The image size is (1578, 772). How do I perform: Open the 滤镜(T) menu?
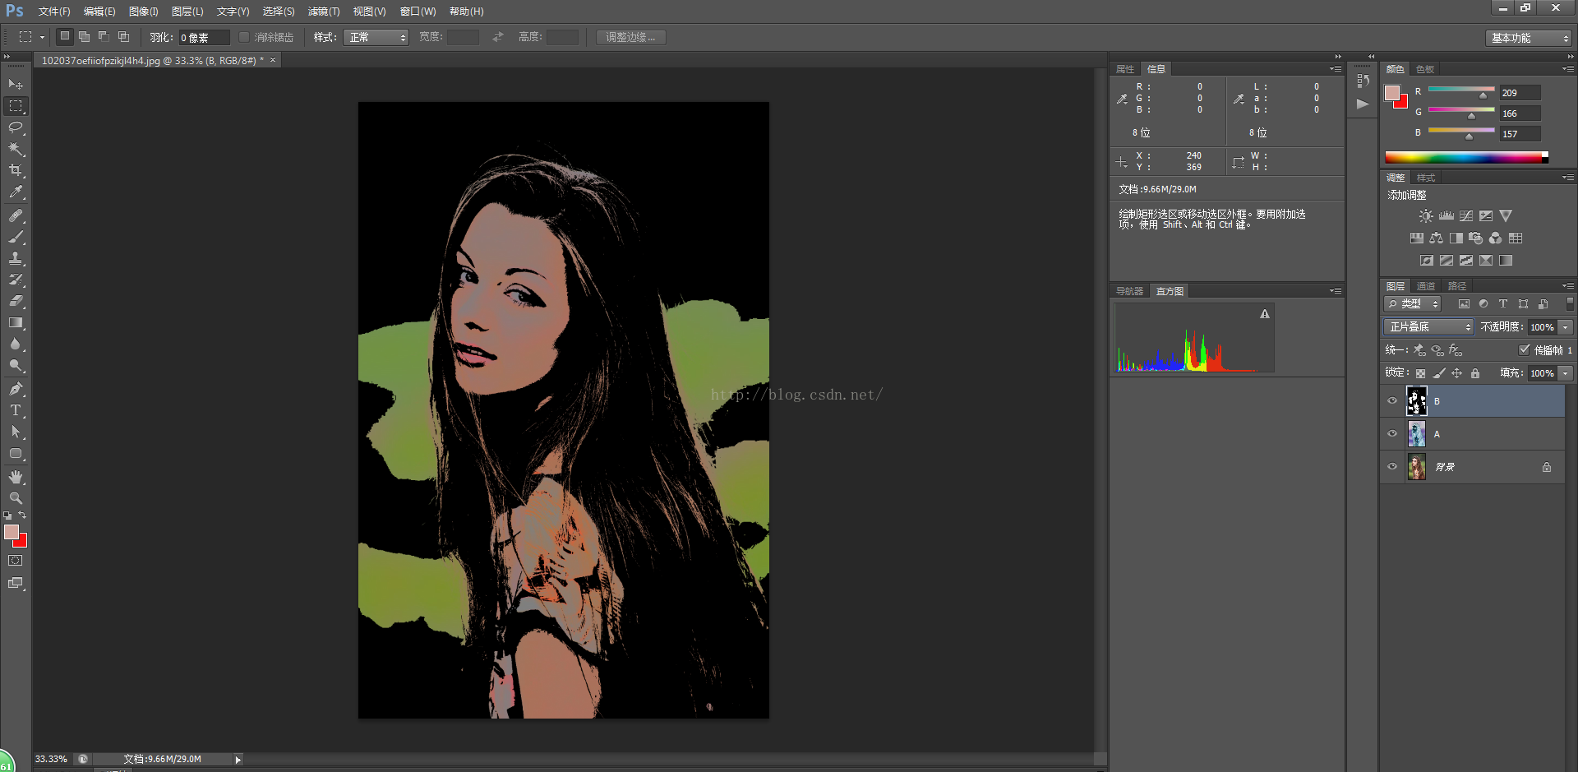(x=323, y=12)
